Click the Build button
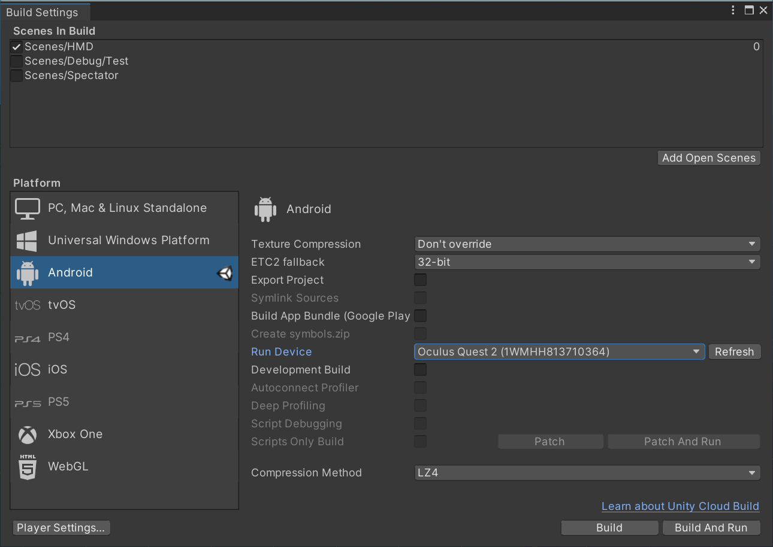The height and width of the screenshot is (547, 773). point(609,528)
